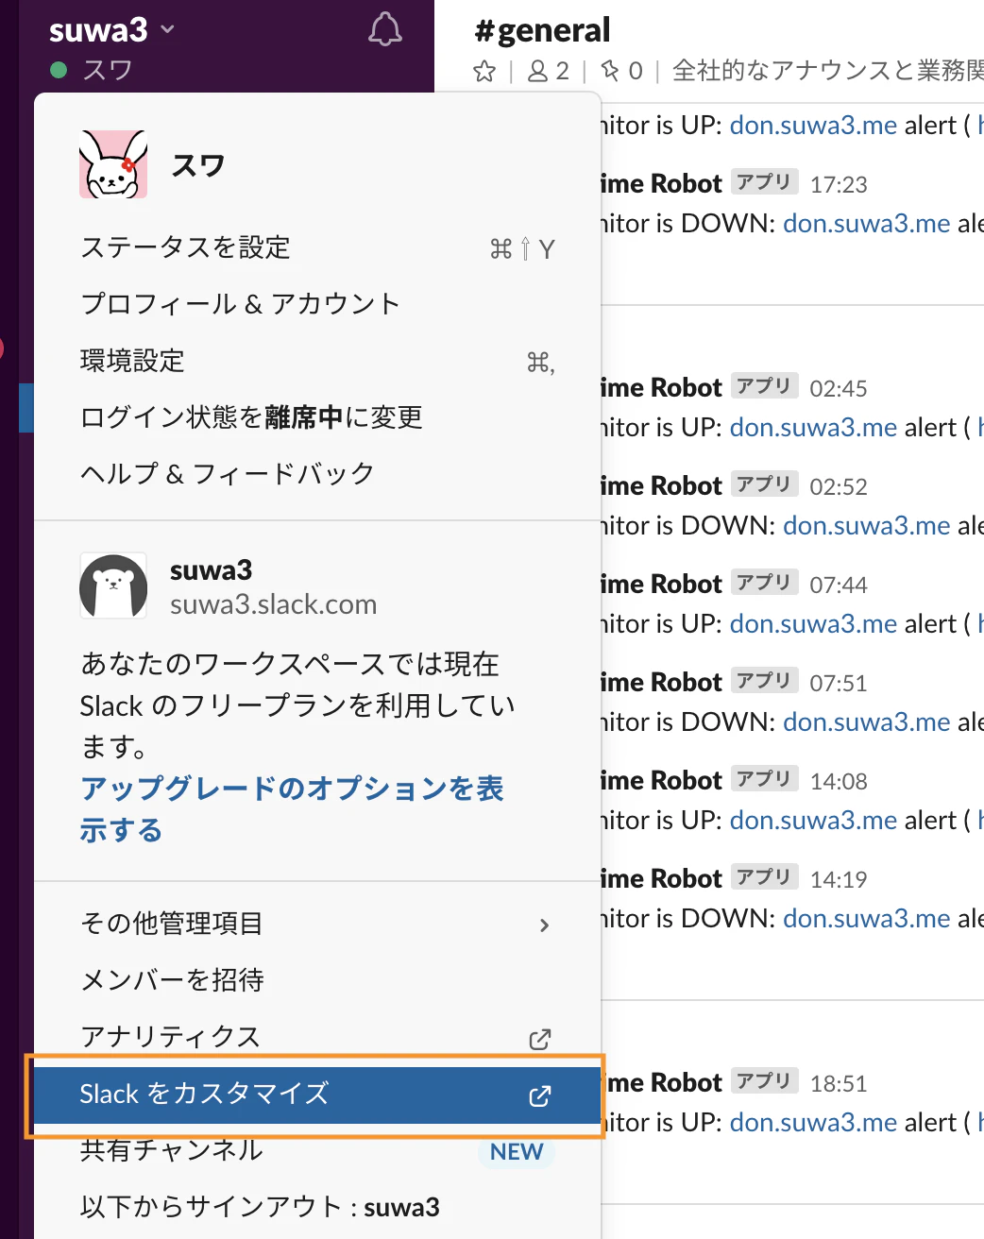Click the 14:19 message timestamp

[x=839, y=879]
